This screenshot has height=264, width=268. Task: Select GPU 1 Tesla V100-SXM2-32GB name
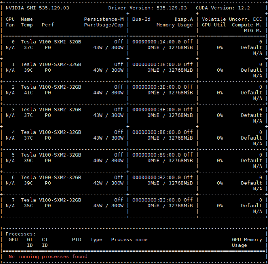click(51, 64)
